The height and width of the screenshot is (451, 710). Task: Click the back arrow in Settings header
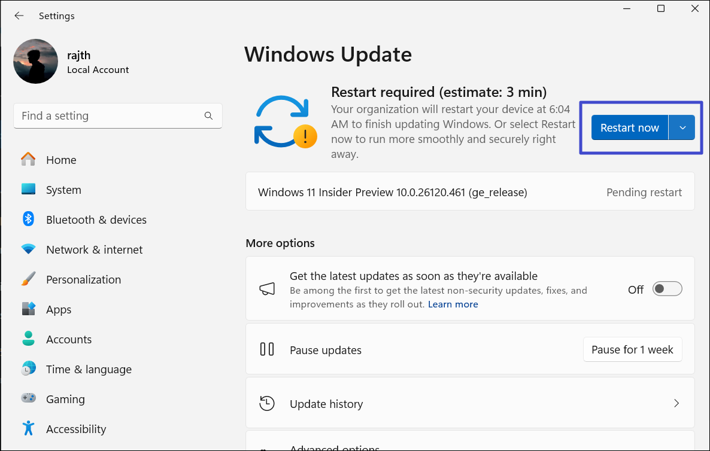pyautogui.click(x=19, y=16)
